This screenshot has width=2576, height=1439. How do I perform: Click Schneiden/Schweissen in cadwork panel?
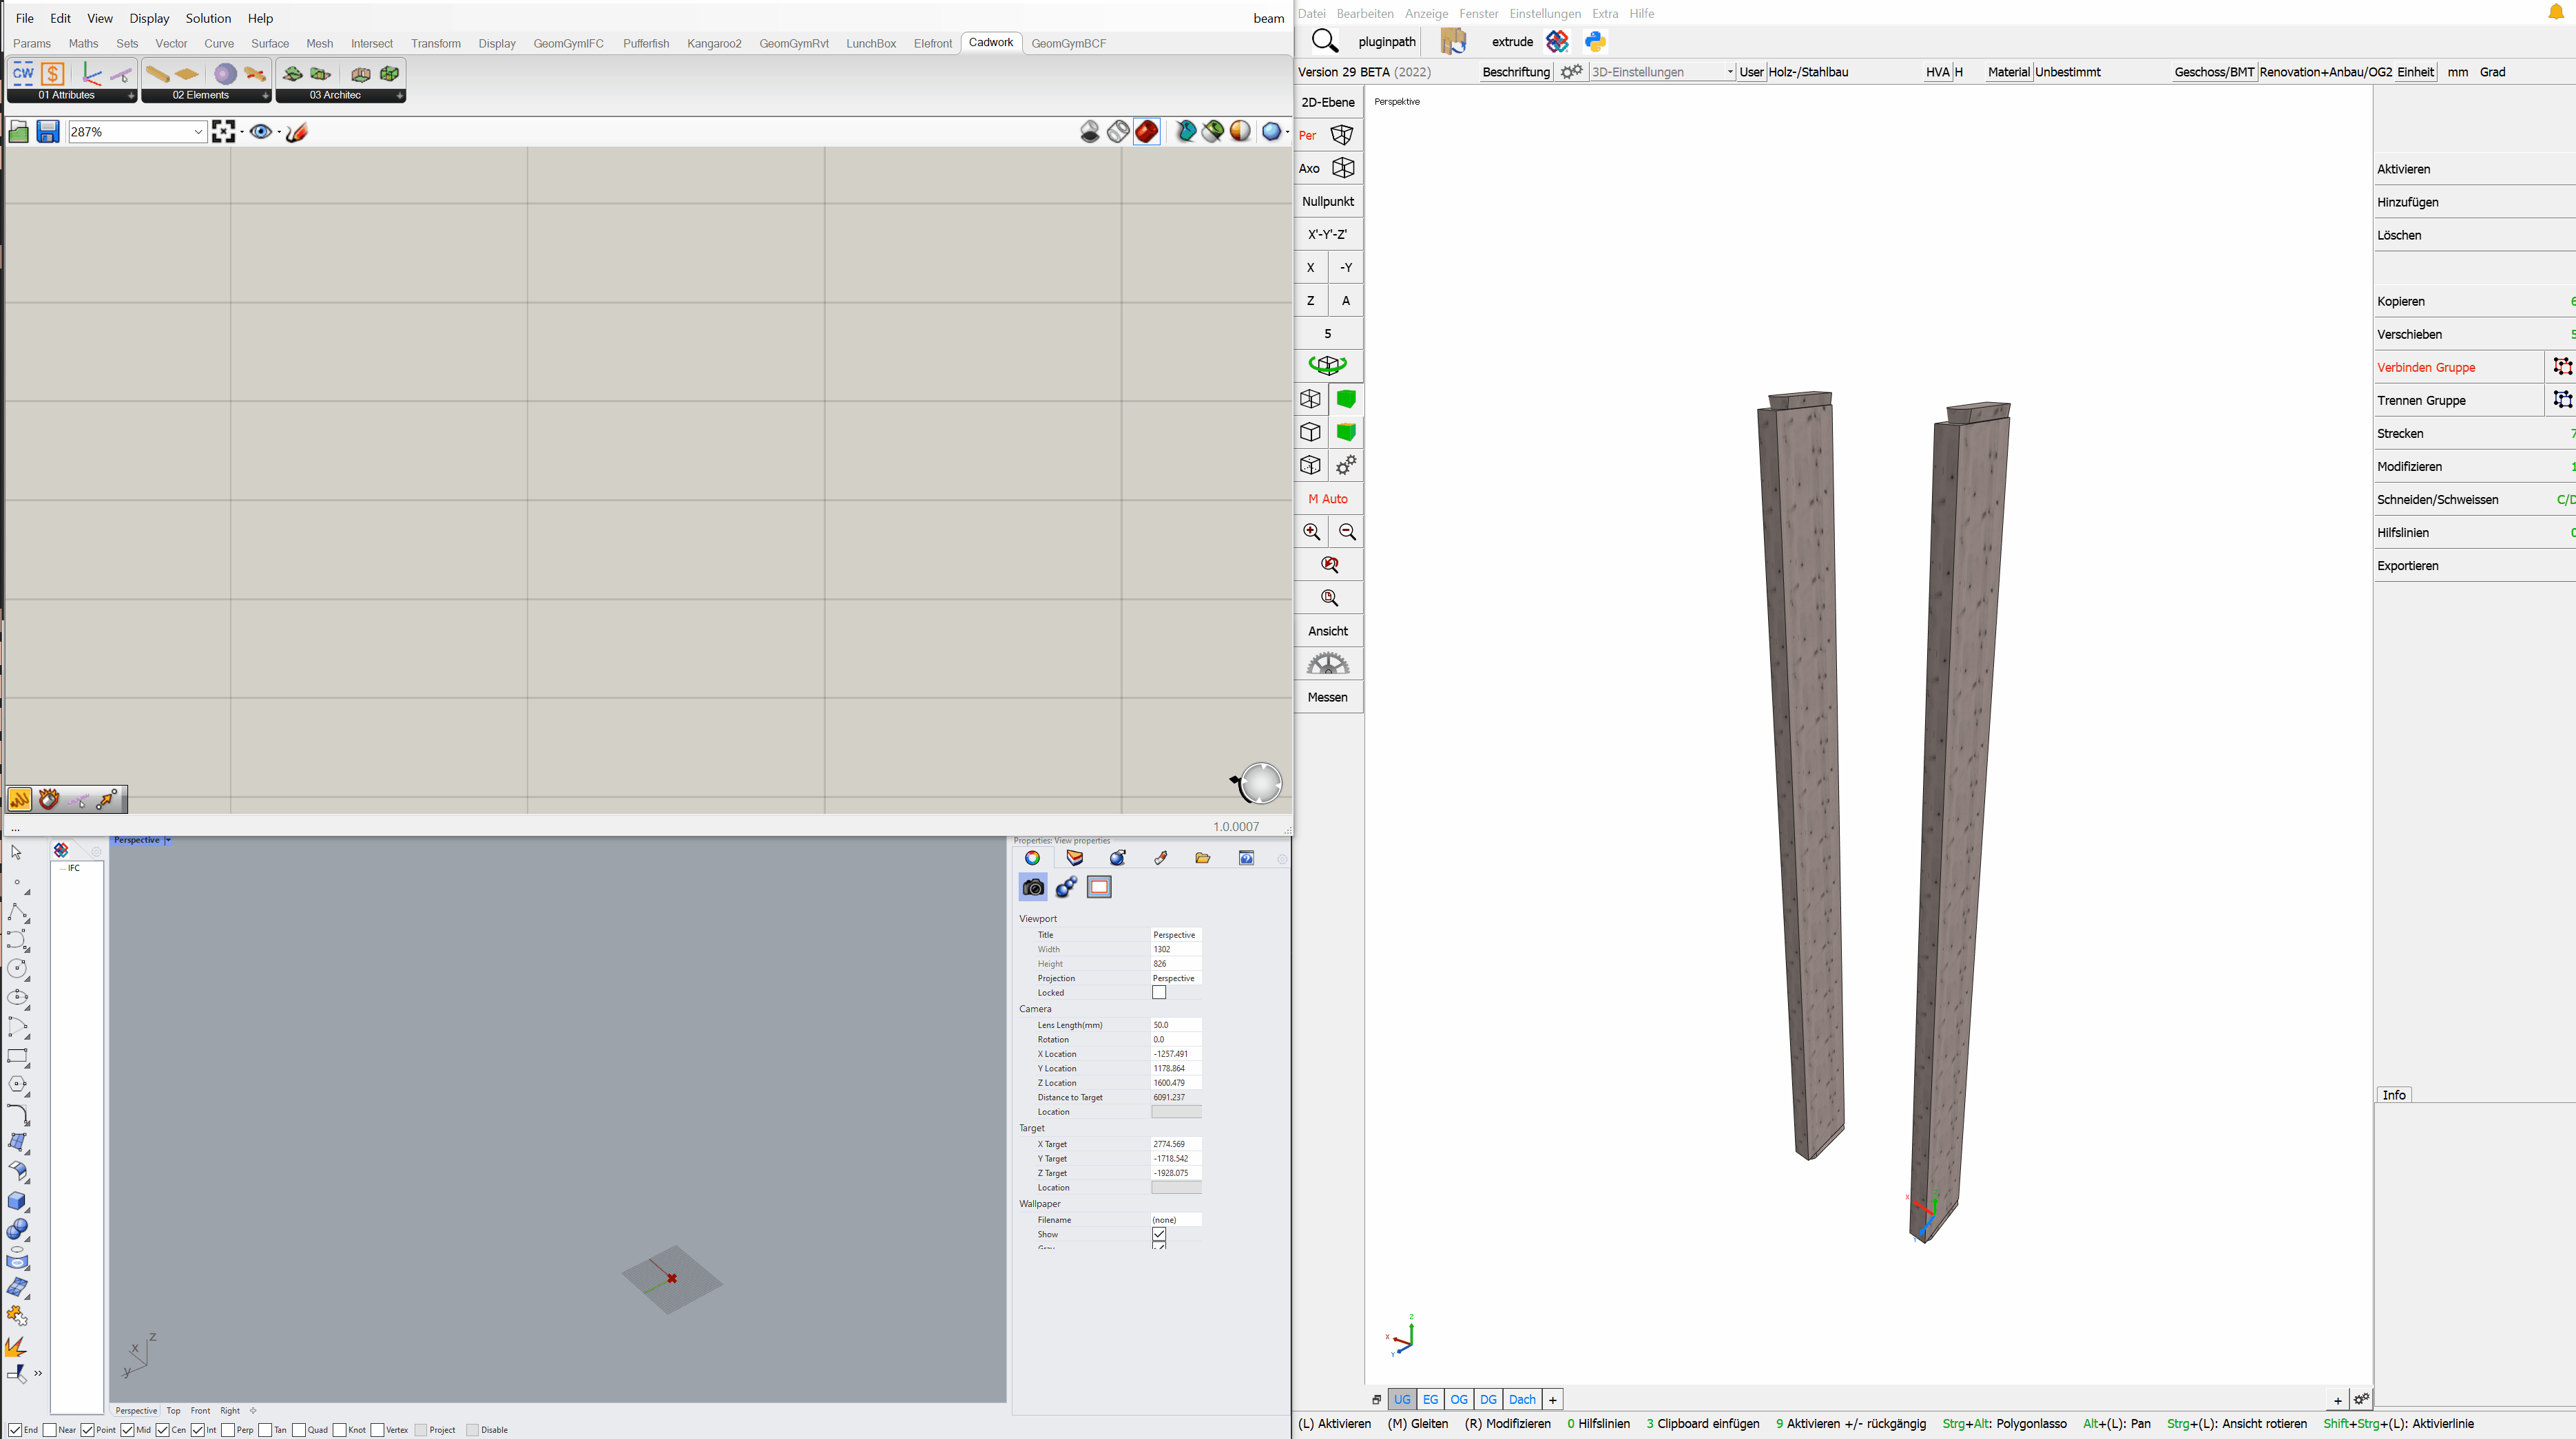[2474, 500]
